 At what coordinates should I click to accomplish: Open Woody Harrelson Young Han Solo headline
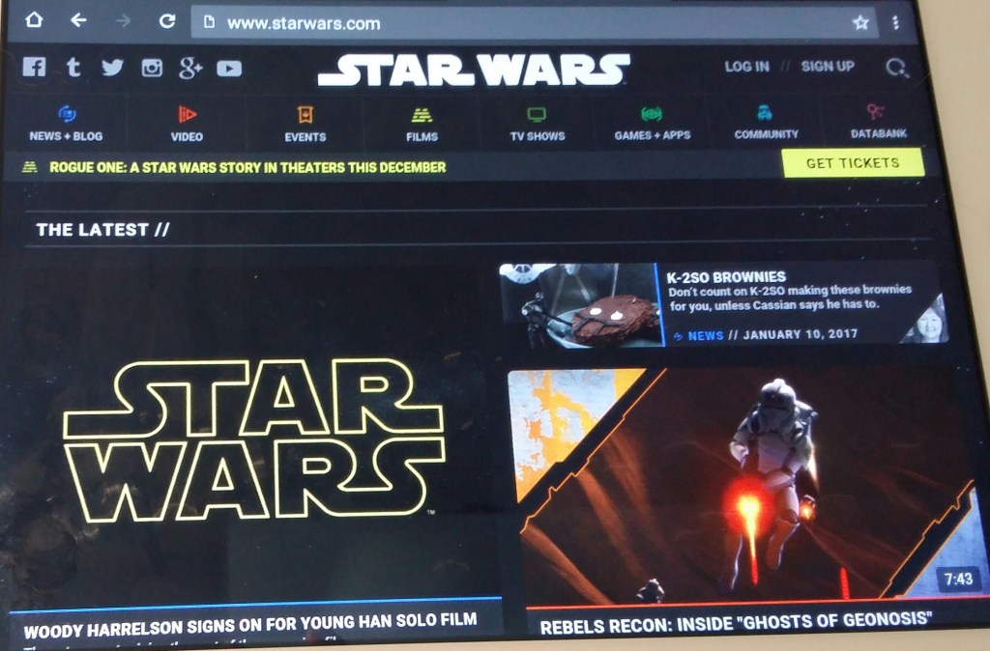(250, 623)
